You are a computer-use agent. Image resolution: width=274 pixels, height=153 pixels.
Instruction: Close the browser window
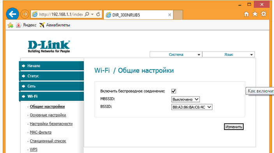pos(262,5)
